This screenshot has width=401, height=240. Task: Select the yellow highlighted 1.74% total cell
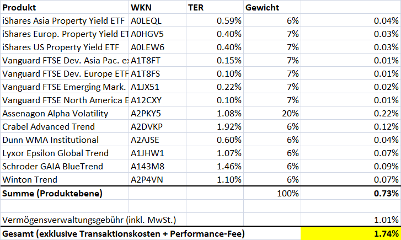[x=351, y=233]
